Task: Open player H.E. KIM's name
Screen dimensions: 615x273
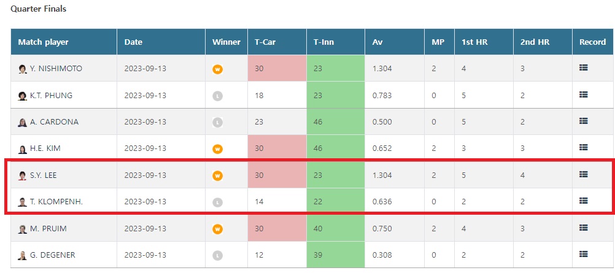Action: (45, 148)
